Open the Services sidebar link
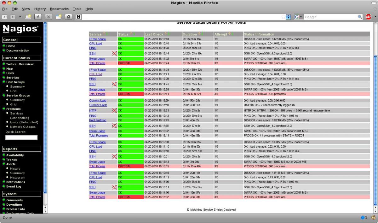The width and height of the screenshot is (378, 223). tap(13, 77)
